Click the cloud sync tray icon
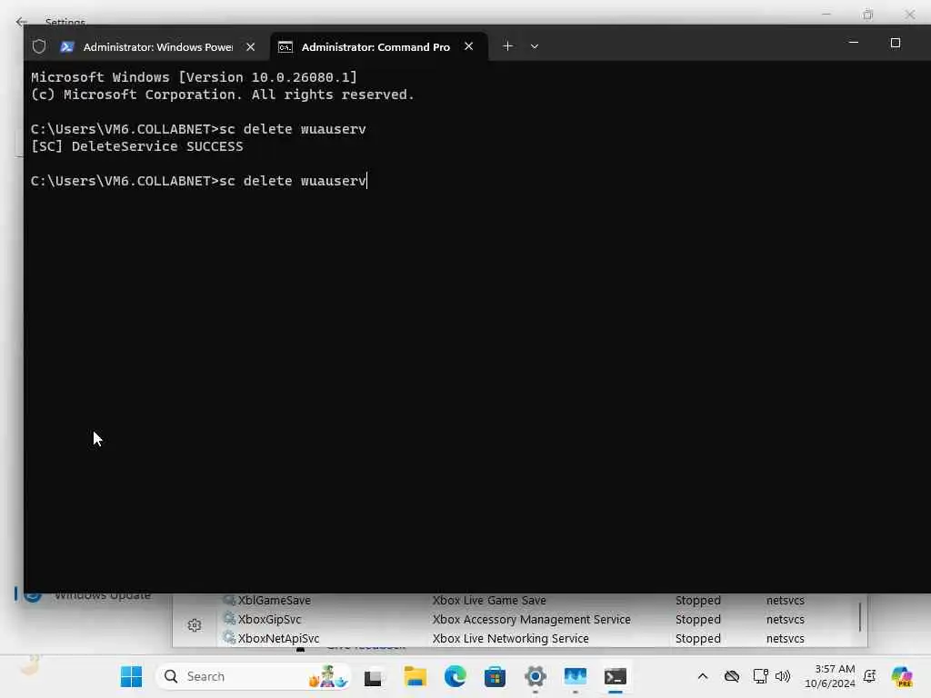 coord(732,676)
